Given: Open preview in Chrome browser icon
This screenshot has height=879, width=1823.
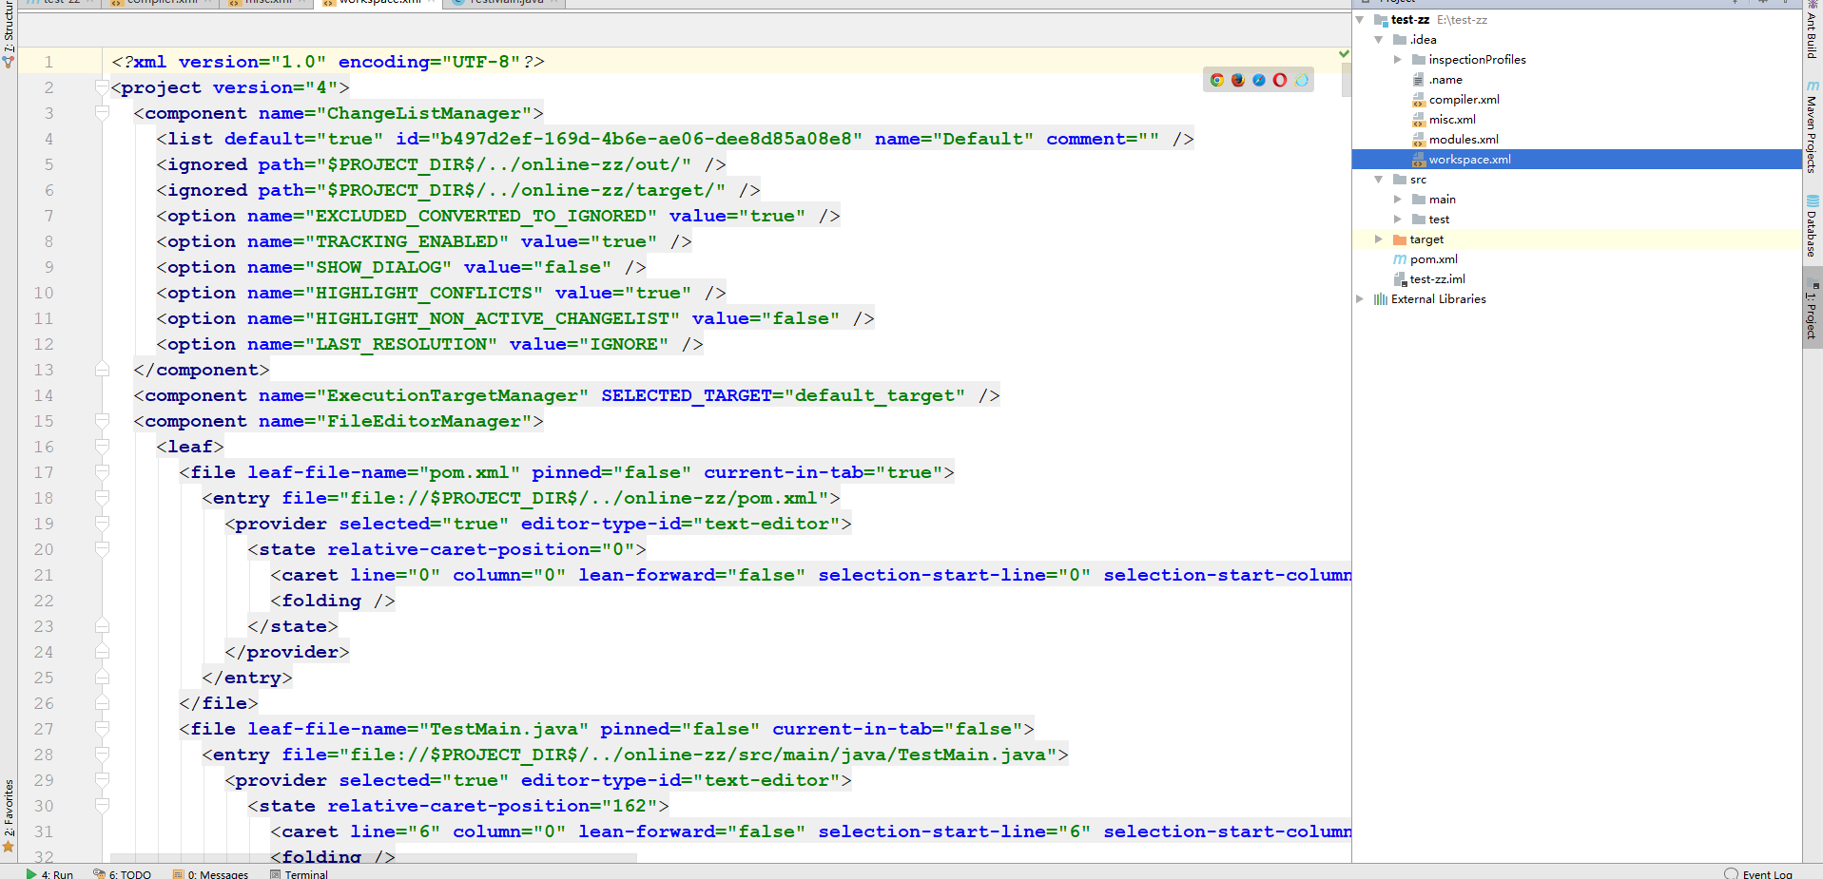Looking at the screenshot, I should pos(1216,80).
